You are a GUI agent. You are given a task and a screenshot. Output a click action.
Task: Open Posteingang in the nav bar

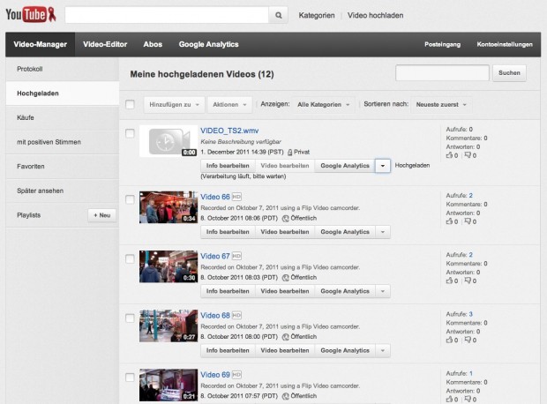click(x=442, y=44)
